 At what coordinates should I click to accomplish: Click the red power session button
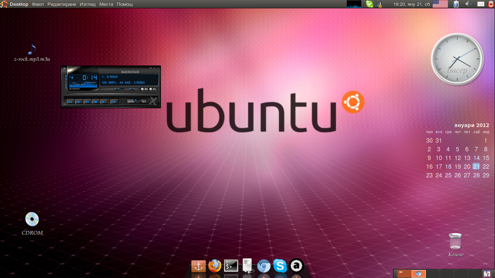491,4
